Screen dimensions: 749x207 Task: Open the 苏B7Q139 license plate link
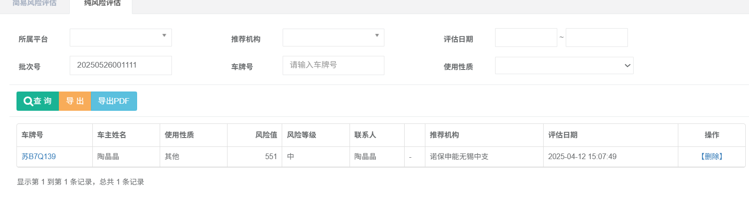point(39,157)
